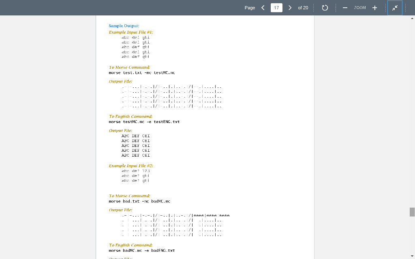
Task: Click the ZOOM label in the toolbar
Action: [x=360, y=7]
